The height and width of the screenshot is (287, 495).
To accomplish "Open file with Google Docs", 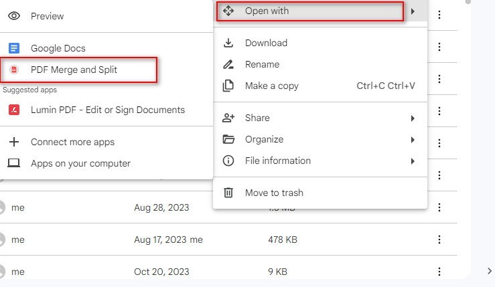I will tap(58, 48).
